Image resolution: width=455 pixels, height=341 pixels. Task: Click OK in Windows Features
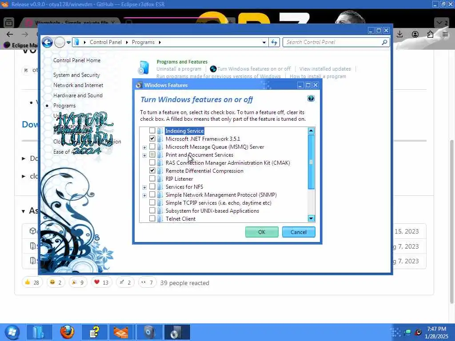(x=262, y=232)
